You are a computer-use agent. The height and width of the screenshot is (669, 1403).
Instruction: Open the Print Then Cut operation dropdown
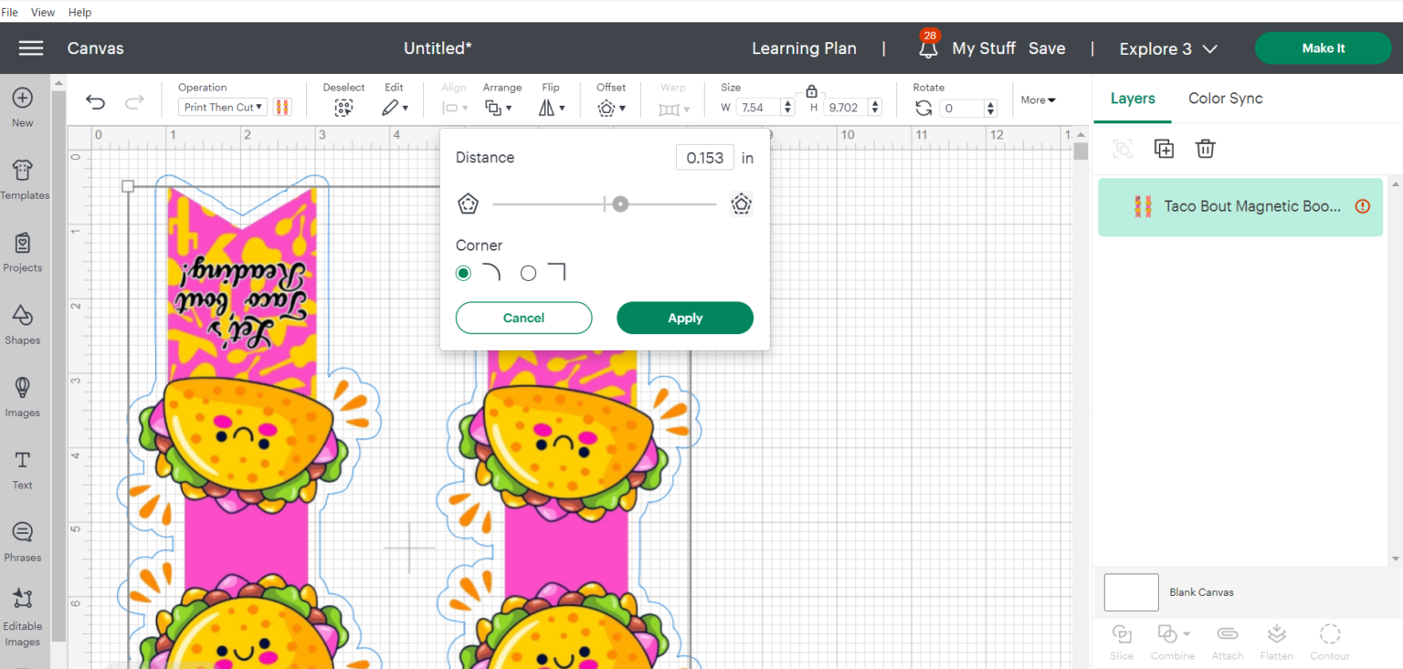tap(222, 107)
